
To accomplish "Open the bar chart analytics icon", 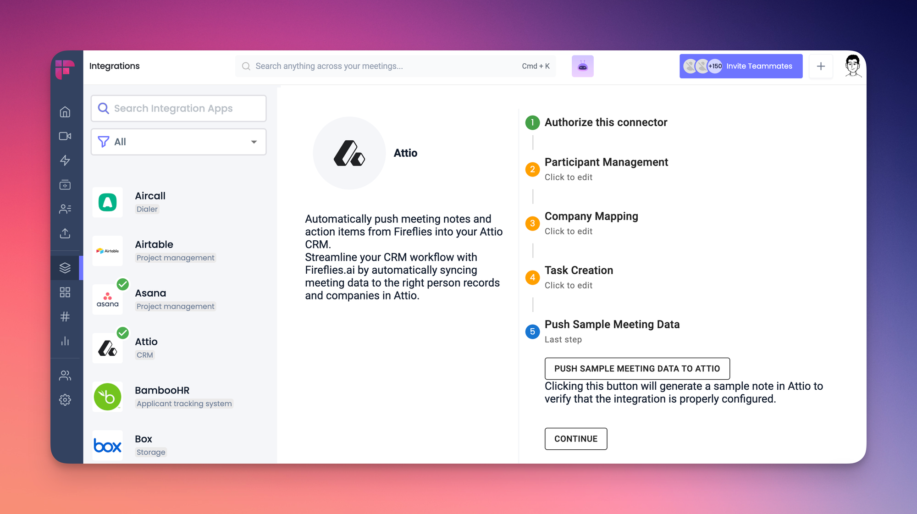I will 65,341.
